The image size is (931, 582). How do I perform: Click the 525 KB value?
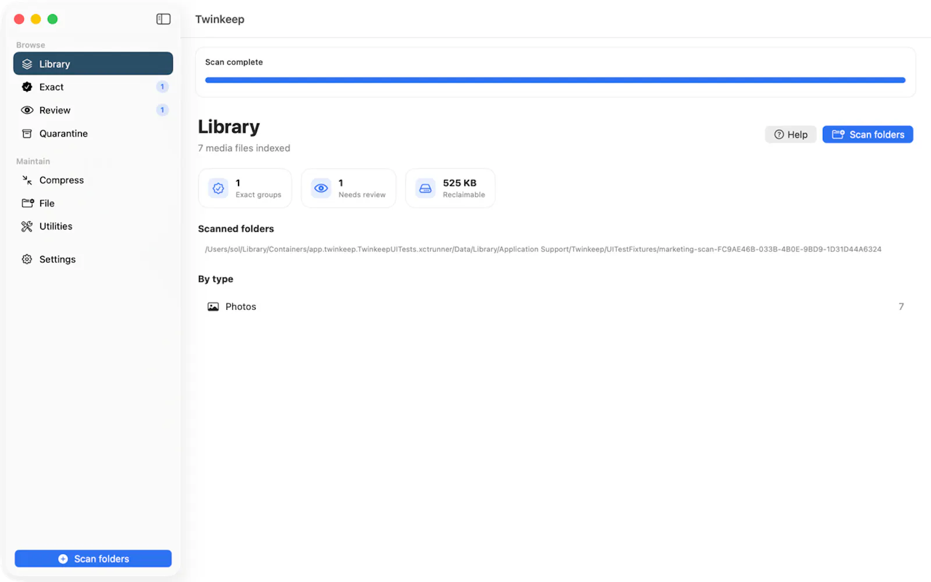[x=460, y=183]
